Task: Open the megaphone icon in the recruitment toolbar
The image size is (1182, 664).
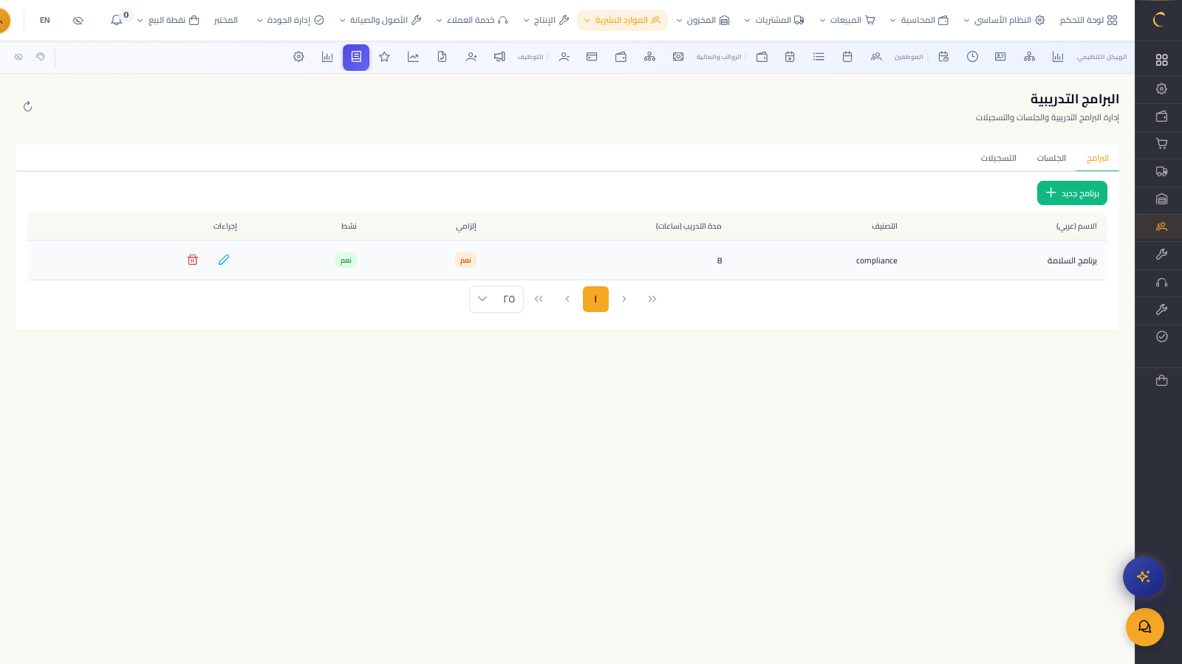Action: pyautogui.click(x=499, y=57)
